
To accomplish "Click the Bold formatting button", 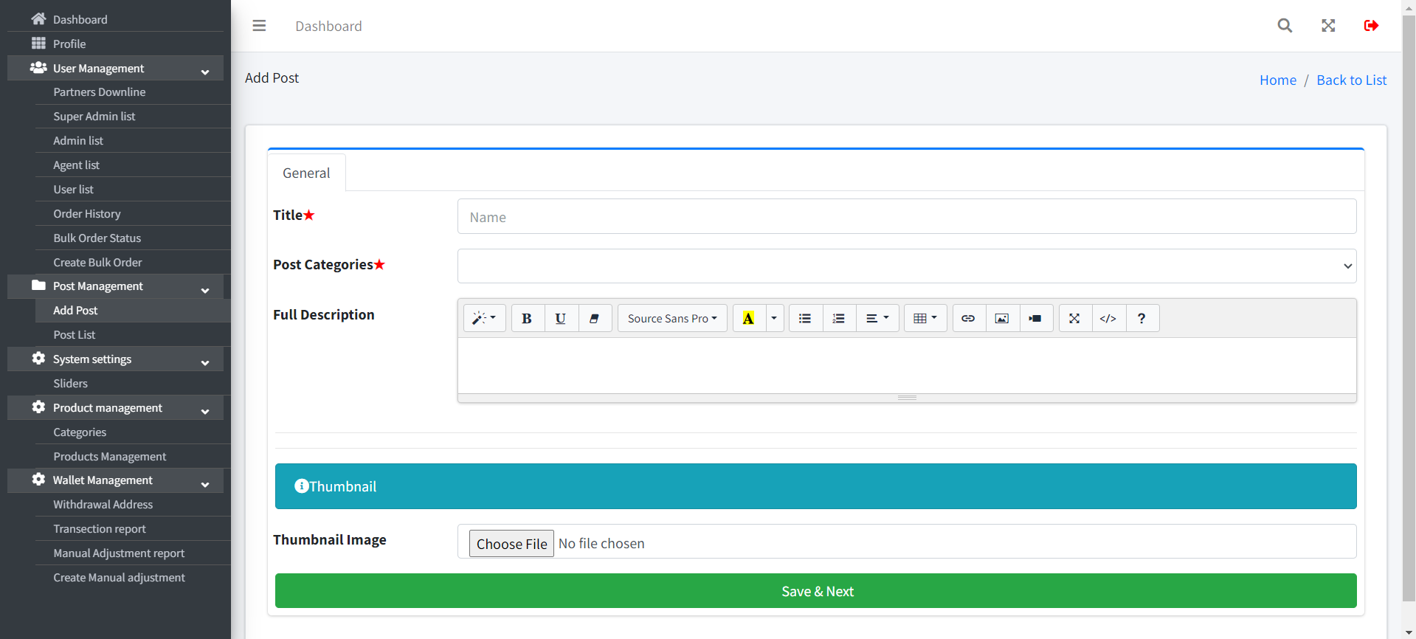I will pyautogui.click(x=527, y=319).
